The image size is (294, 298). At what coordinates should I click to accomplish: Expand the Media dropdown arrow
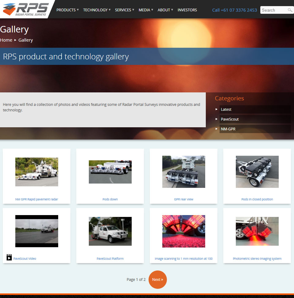152,10
